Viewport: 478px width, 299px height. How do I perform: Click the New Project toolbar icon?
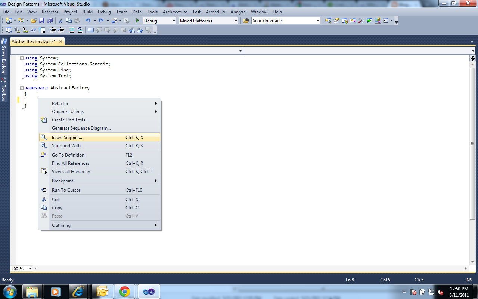click(x=9, y=21)
